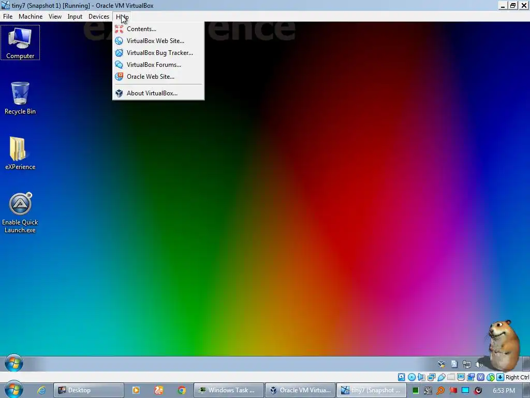Click the guest Show Desktop strip
This screenshot has width=530, height=398.
click(x=526, y=364)
